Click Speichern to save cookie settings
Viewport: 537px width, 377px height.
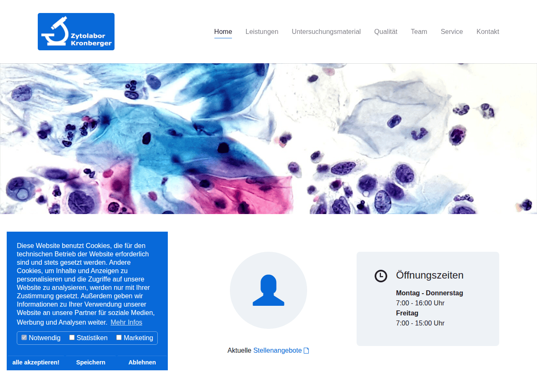pyautogui.click(x=91, y=363)
